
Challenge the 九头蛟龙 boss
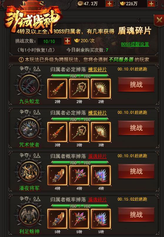(x=136, y=84)
